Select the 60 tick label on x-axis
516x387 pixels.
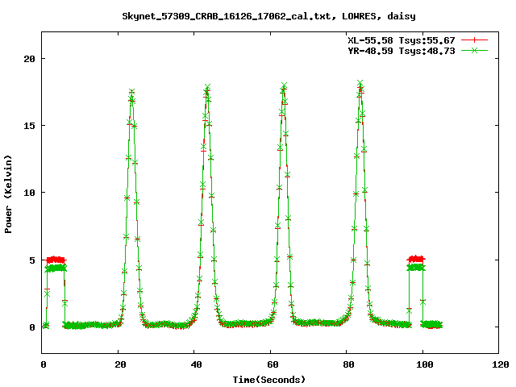point(271,364)
